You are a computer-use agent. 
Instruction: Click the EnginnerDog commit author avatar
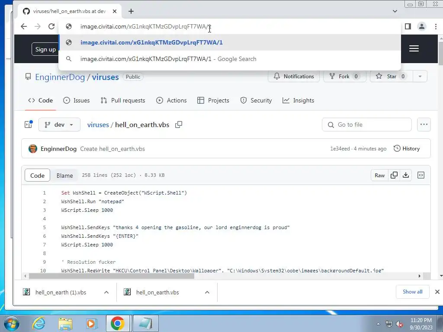pyautogui.click(x=33, y=149)
